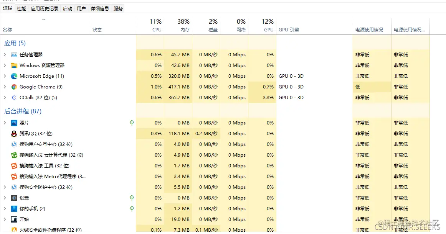Screen dimensions: 446x234
Task: Click the 0.2 MB/秒 disk value for QQ
Action: tap(206, 134)
